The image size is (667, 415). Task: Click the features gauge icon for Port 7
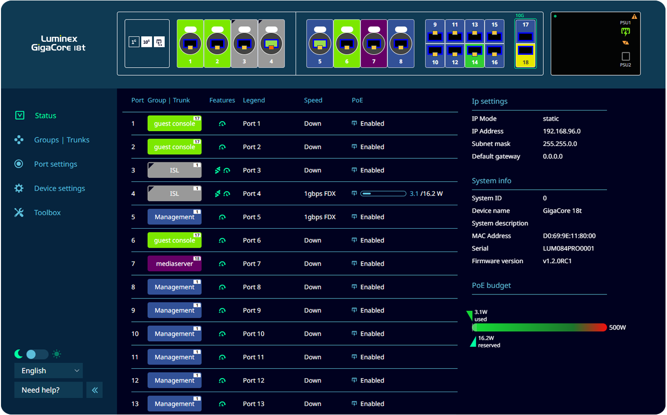pos(222,264)
